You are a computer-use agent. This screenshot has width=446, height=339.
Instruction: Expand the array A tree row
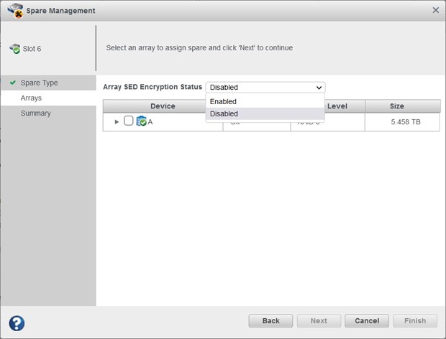tap(117, 122)
